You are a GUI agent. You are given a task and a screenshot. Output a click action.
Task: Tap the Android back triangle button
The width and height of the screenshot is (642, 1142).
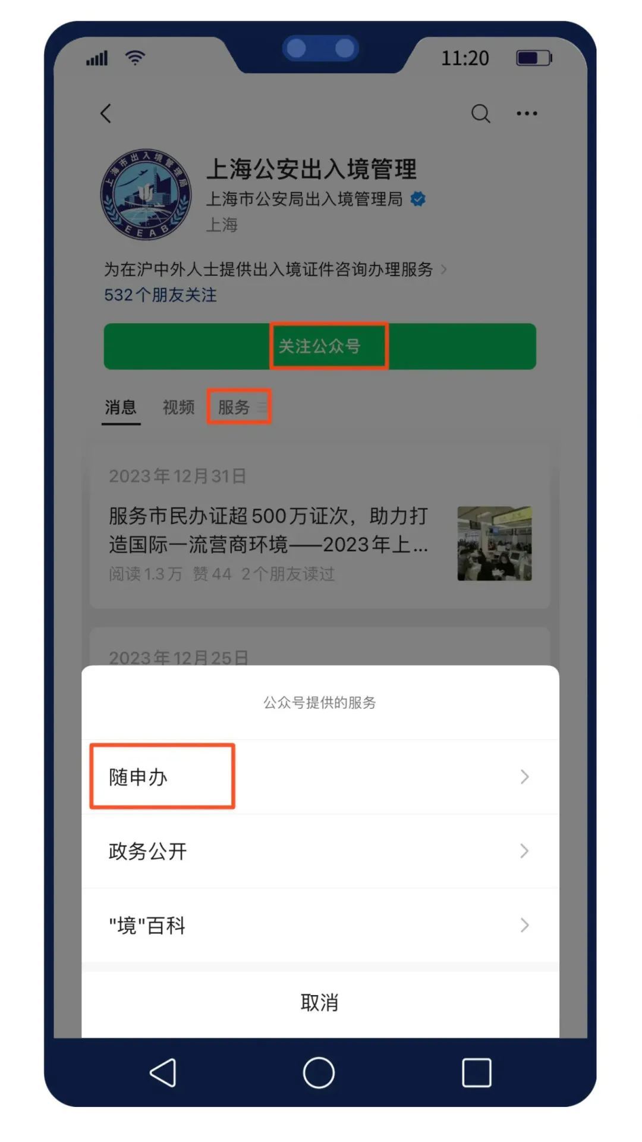(162, 1072)
